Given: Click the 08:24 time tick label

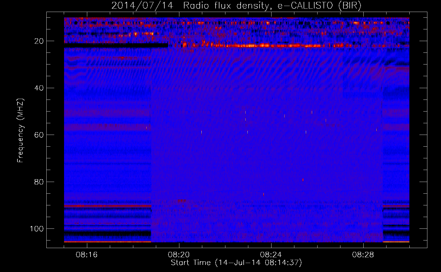Looking at the screenshot, I should pyautogui.click(x=271, y=255).
